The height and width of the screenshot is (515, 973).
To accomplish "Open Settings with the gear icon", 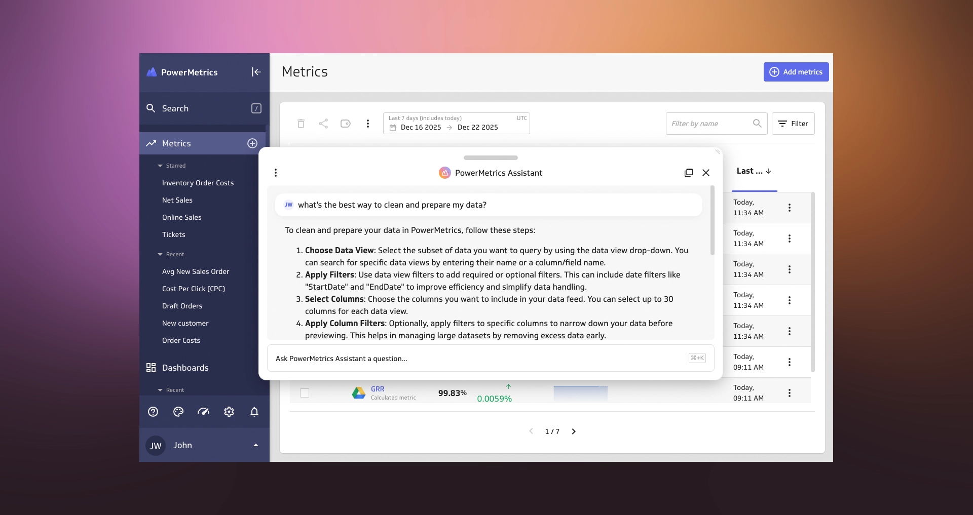I will click(229, 412).
